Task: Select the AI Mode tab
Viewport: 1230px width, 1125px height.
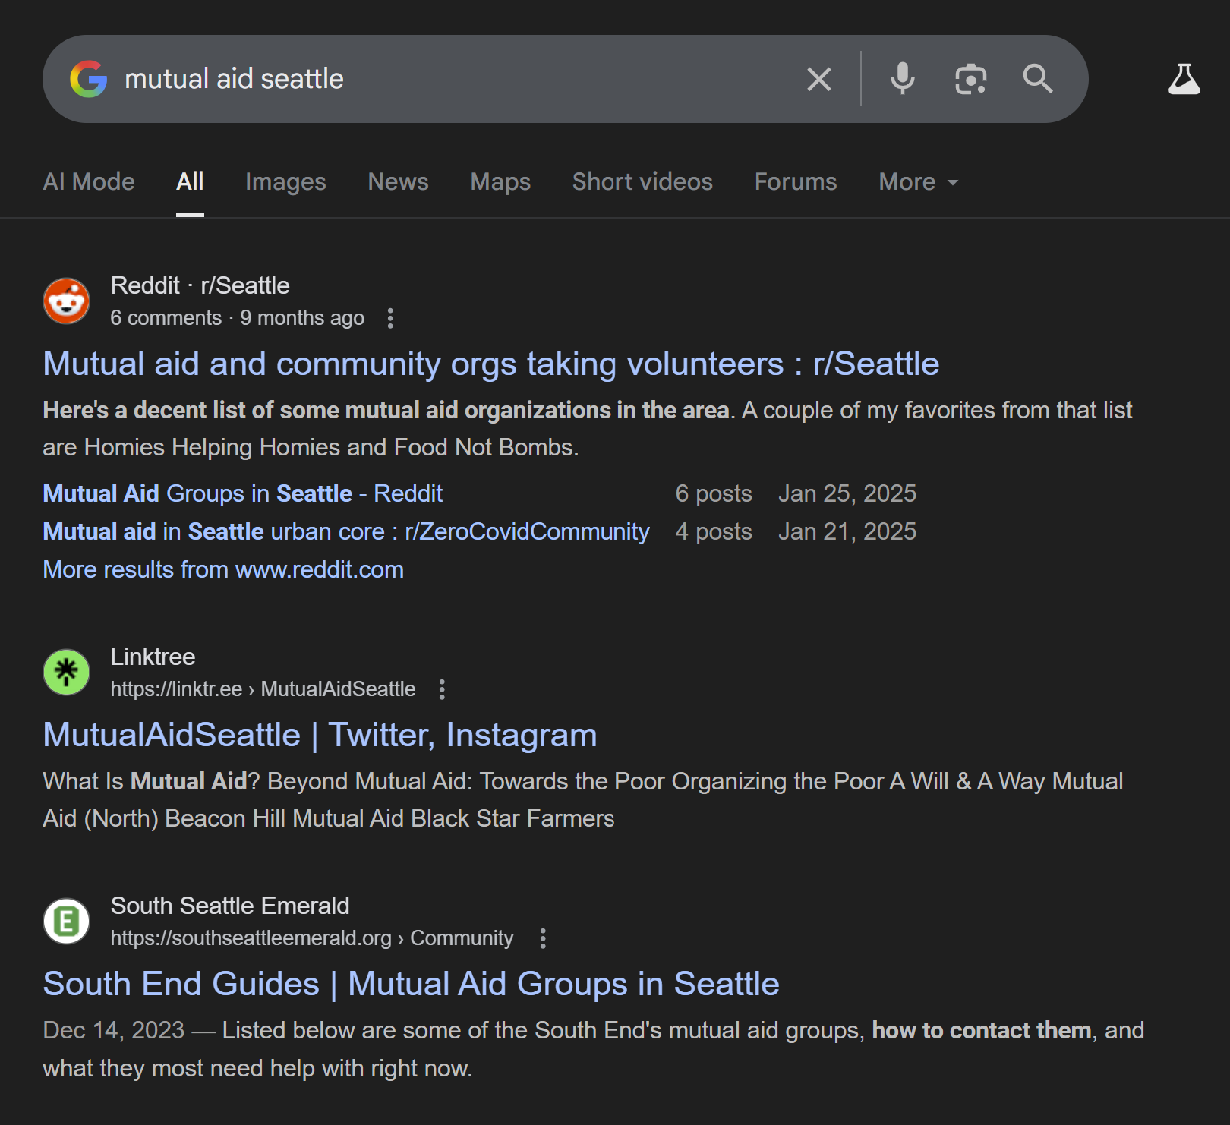Action: pyautogui.click(x=89, y=182)
